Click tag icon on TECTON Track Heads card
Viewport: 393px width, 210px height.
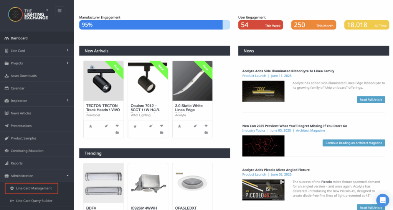[x=106, y=126]
